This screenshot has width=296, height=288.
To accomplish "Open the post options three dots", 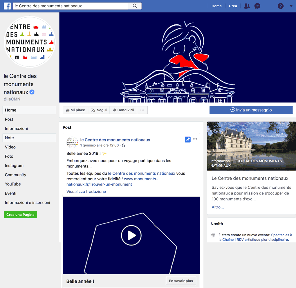I will (195, 139).
